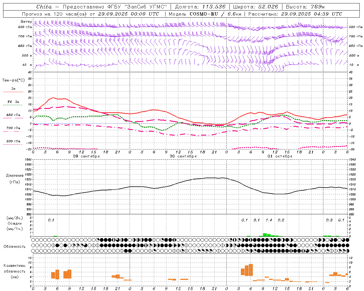The height and width of the screenshot is (291, 364).
Task: Click the "850 гПа" temperature legend entry
Action: point(13,115)
